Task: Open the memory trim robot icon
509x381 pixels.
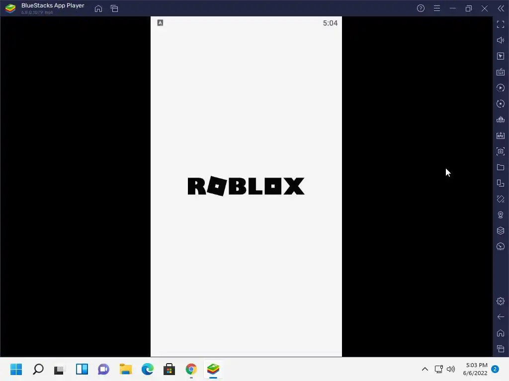Action: coord(501,120)
